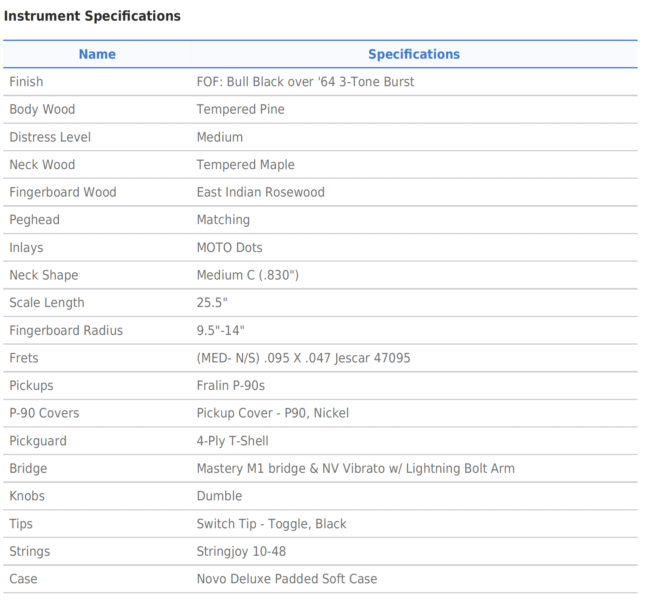Click the Name column header
The width and height of the screenshot is (653, 614).
point(97,54)
